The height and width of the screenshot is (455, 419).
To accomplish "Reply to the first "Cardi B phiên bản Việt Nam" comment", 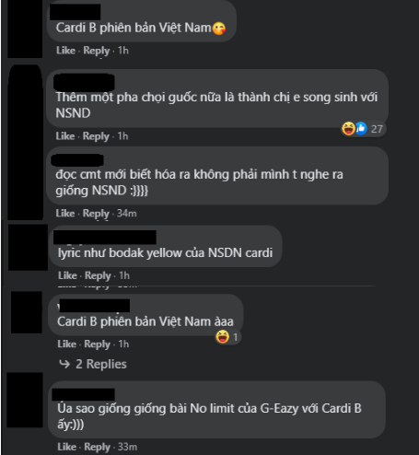I will pyautogui.click(x=97, y=51).
